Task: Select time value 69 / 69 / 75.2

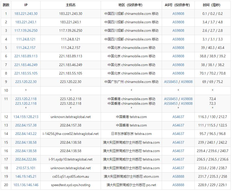Action: pyautogui.click(x=213, y=82)
